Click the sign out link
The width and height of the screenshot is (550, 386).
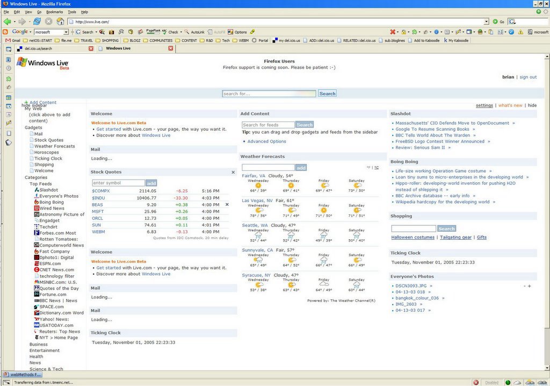pyautogui.click(x=528, y=77)
